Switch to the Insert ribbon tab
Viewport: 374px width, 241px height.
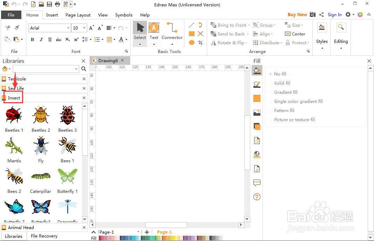coord(52,15)
